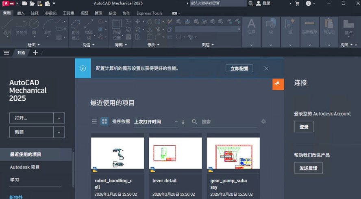Screen dimensions: 361x199
Task: Expand the 局部 panel title
Action: [121, 45]
